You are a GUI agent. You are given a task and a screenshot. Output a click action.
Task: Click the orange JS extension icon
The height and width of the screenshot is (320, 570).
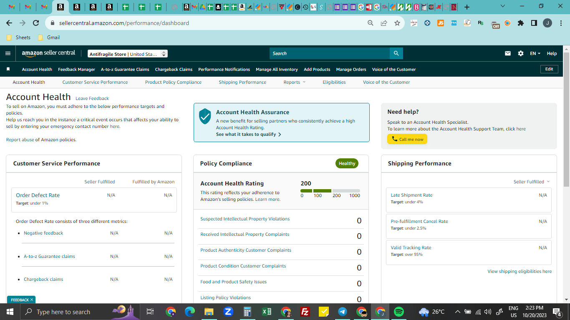click(x=441, y=23)
